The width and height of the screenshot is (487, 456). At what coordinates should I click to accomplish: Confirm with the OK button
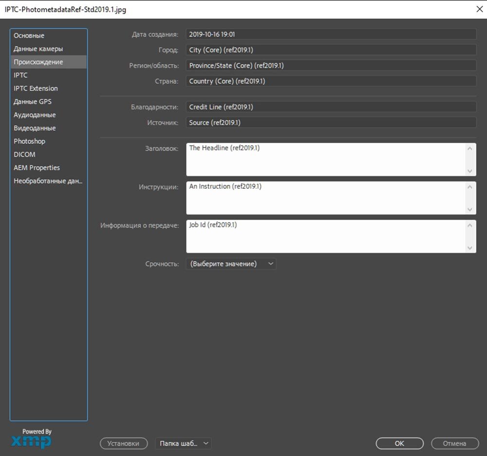(399, 443)
